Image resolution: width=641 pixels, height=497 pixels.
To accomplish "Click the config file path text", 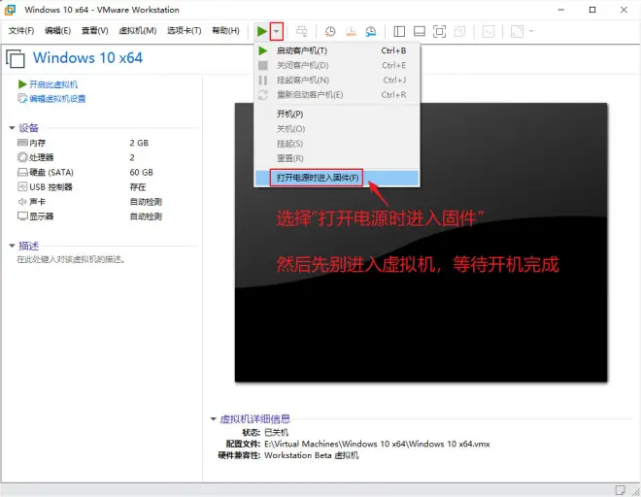I will click(x=377, y=444).
